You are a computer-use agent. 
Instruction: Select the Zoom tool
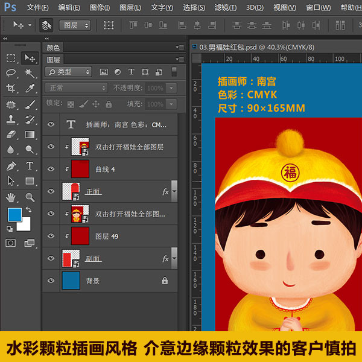pos(30,198)
